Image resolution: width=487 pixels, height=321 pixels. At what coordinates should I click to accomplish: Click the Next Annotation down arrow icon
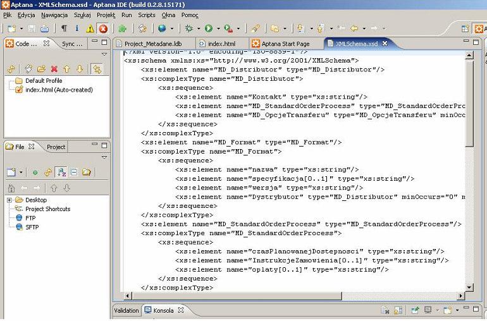pos(300,28)
